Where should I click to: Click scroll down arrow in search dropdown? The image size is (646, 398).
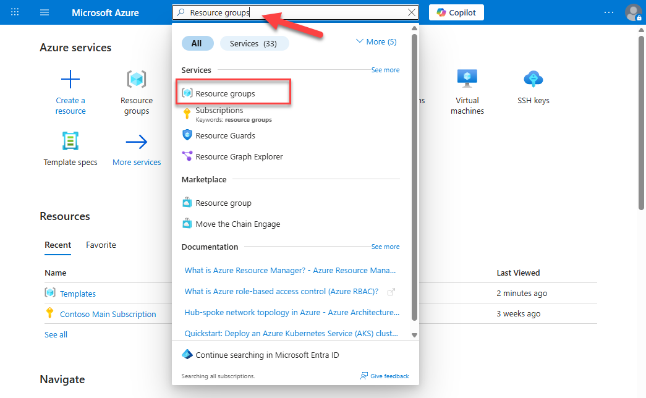(414, 335)
